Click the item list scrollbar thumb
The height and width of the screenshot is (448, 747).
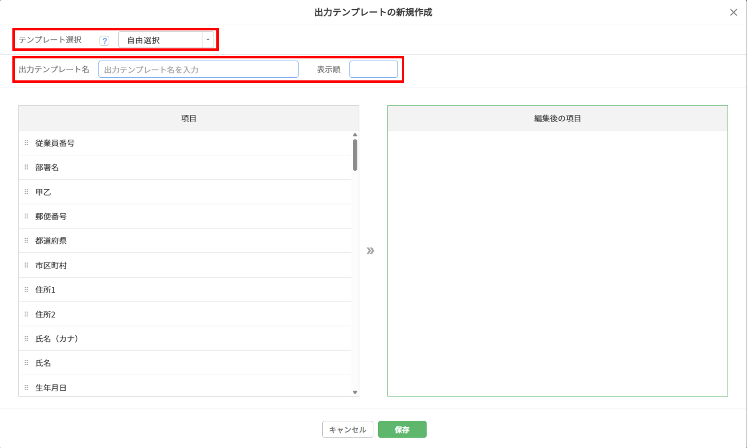pyautogui.click(x=355, y=155)
